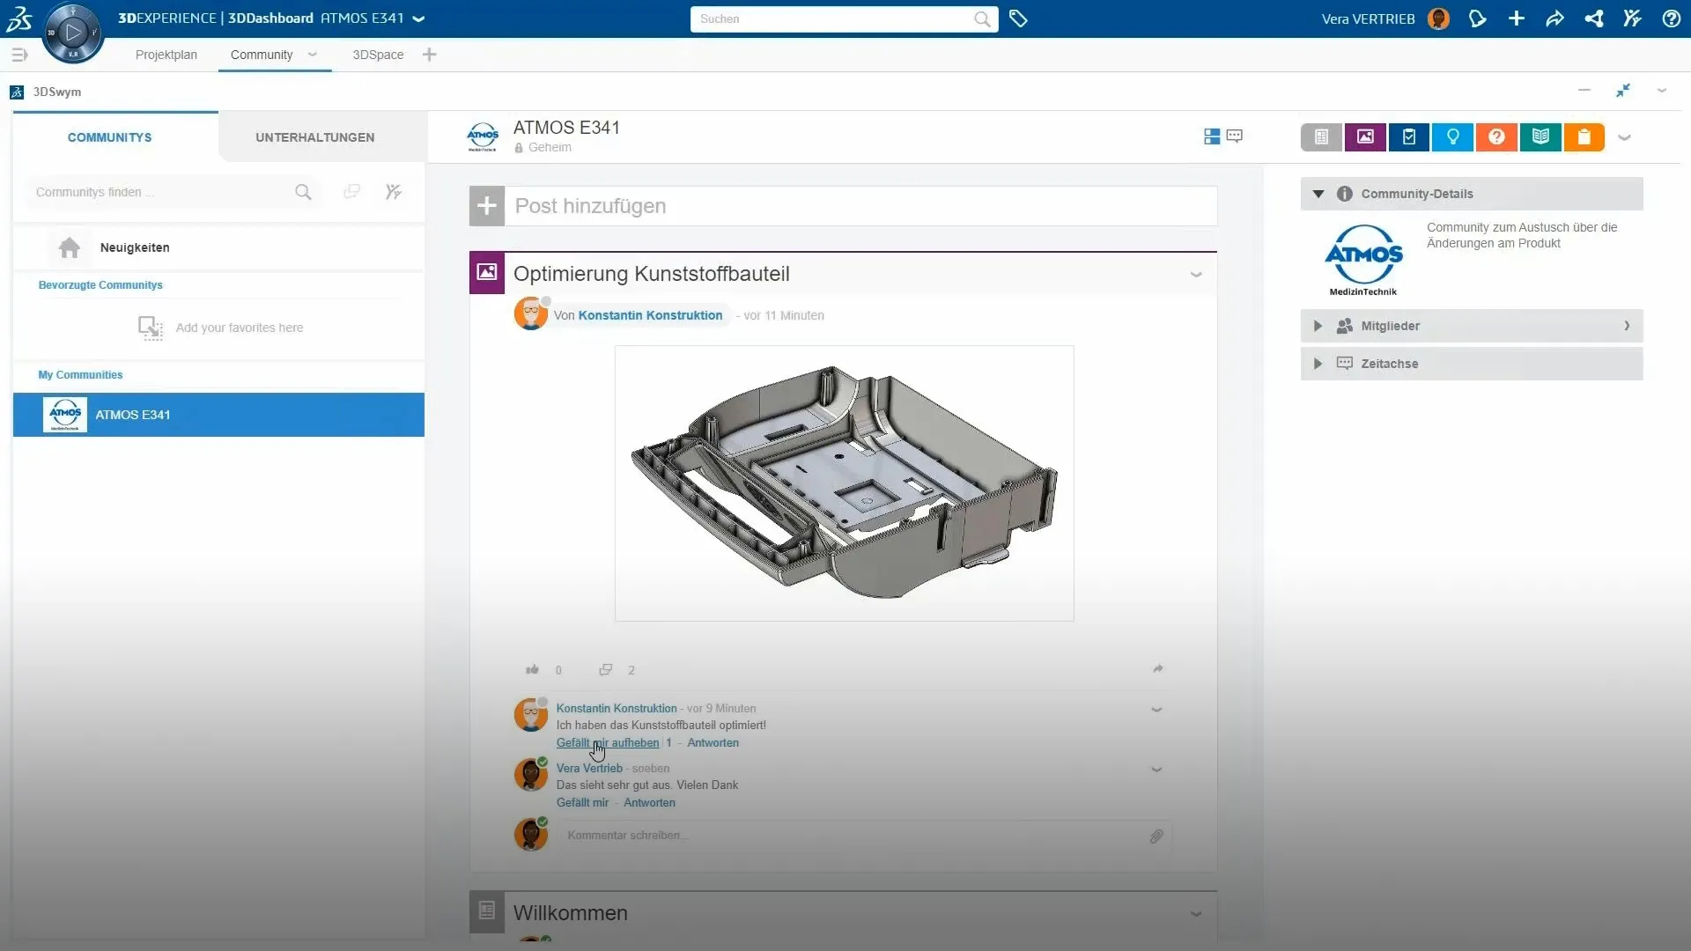The height and width of the screenshot is (951, 1691).
Task: Click the dark blue survey clipboard icon
Action: coord(1409,136)
